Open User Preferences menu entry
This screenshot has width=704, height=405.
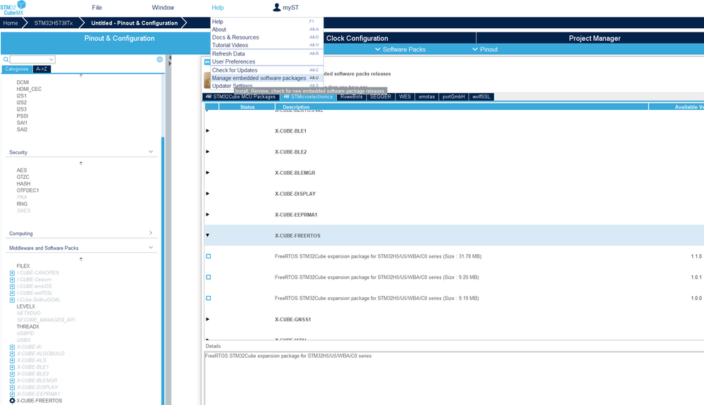coord(266,61)
